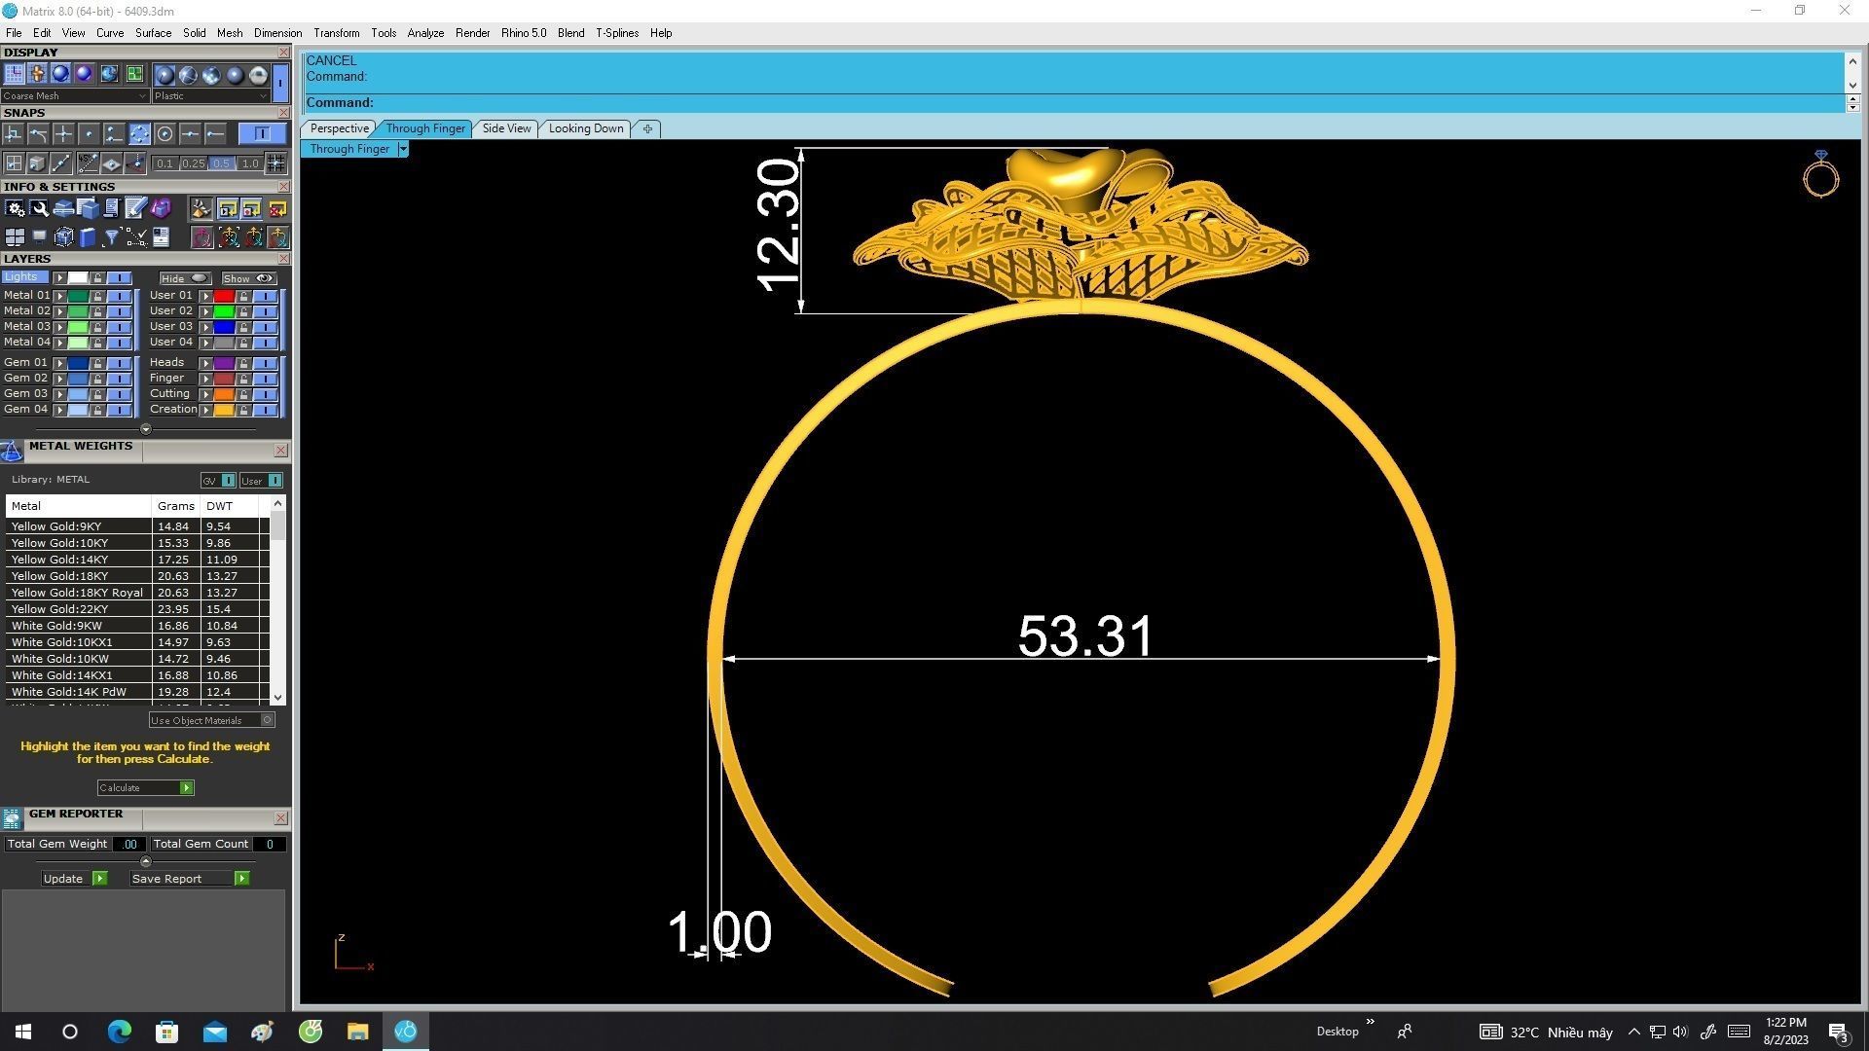Image resolution: width=1869 pixels, height=1051 pixels.
Task: Switch to the Looking Down viewport tab
Action: (585, 128)
